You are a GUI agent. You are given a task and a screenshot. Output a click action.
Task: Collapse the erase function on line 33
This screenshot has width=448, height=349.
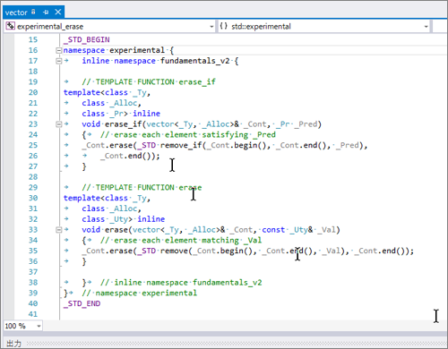pyautogui.click(x=59, y=230)
